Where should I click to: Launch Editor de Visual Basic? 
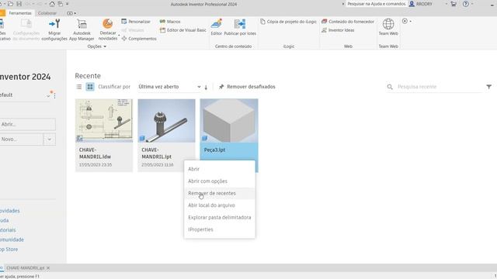click(183, 30)
